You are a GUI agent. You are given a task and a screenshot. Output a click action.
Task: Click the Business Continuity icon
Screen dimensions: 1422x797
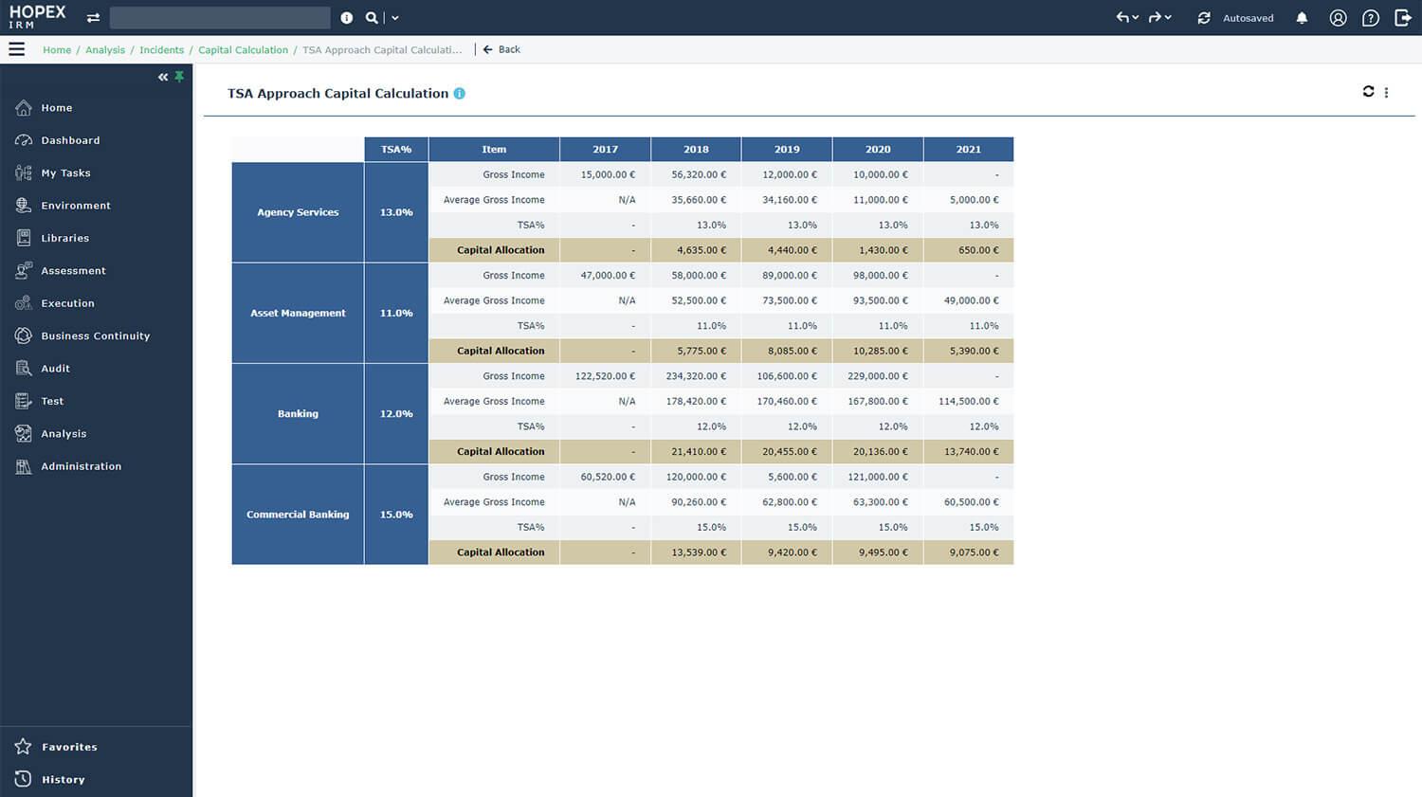(24, 335)
